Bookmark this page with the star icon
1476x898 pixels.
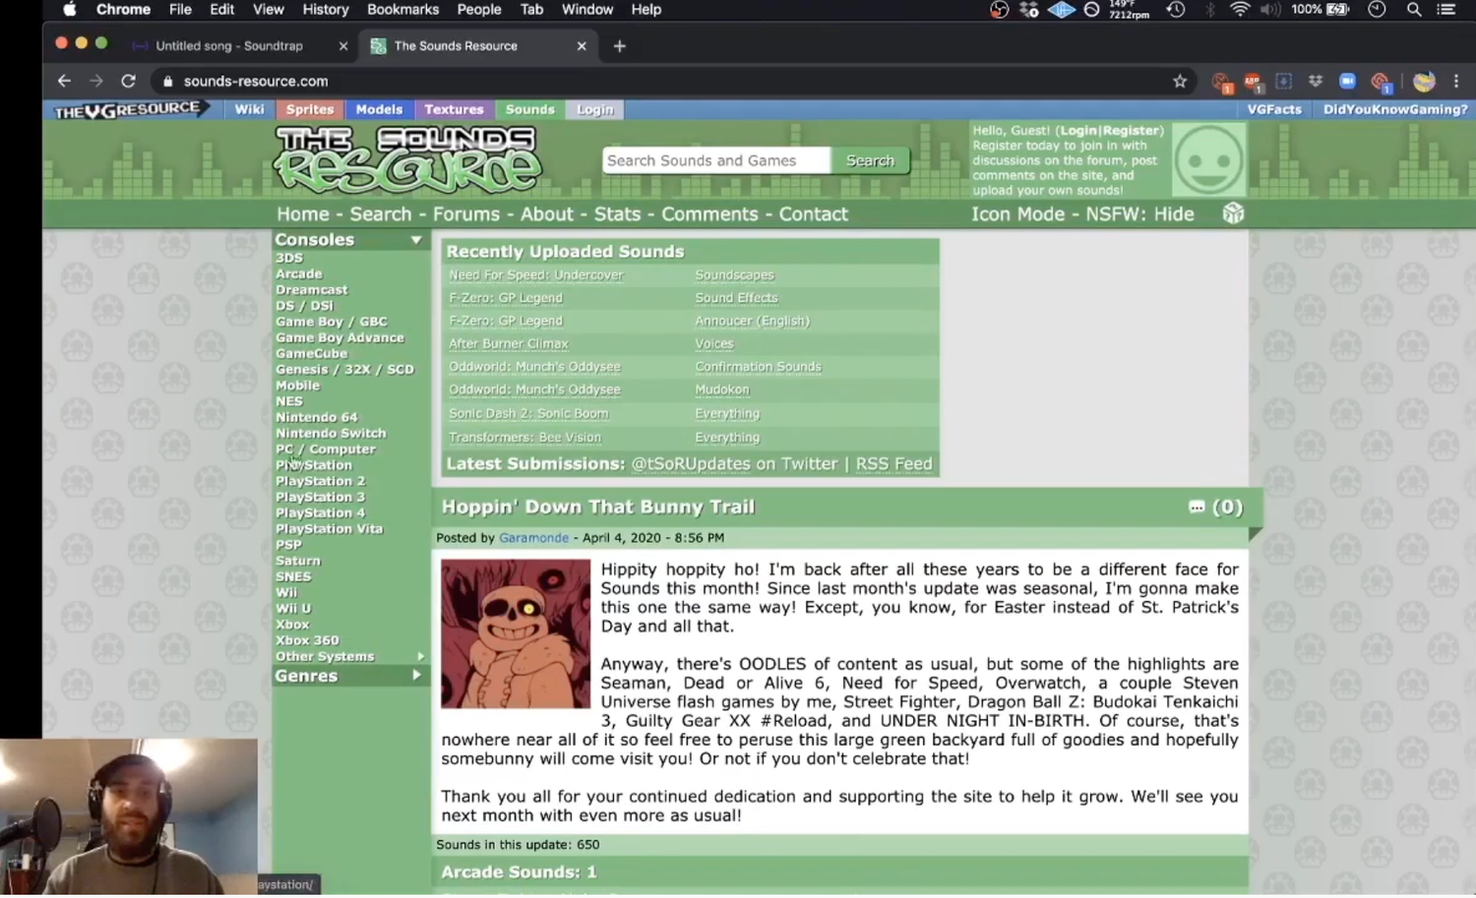[1180, 81]
